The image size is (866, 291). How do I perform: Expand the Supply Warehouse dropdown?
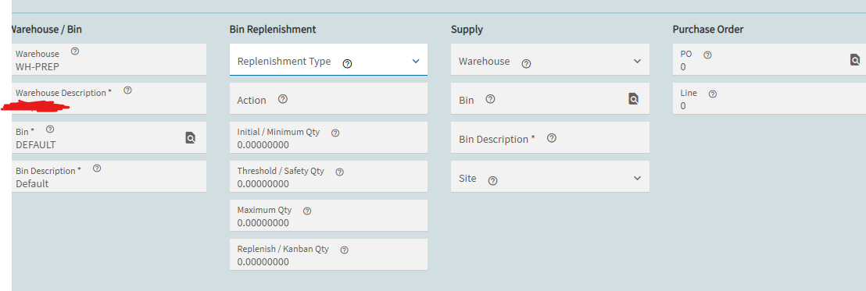(637, 61)
